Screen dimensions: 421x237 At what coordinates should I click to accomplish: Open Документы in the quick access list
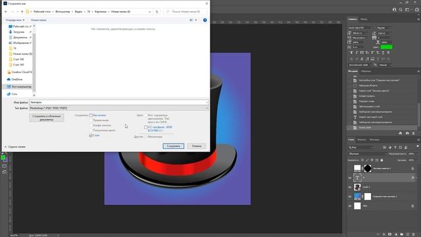click(x=20, y=38)
